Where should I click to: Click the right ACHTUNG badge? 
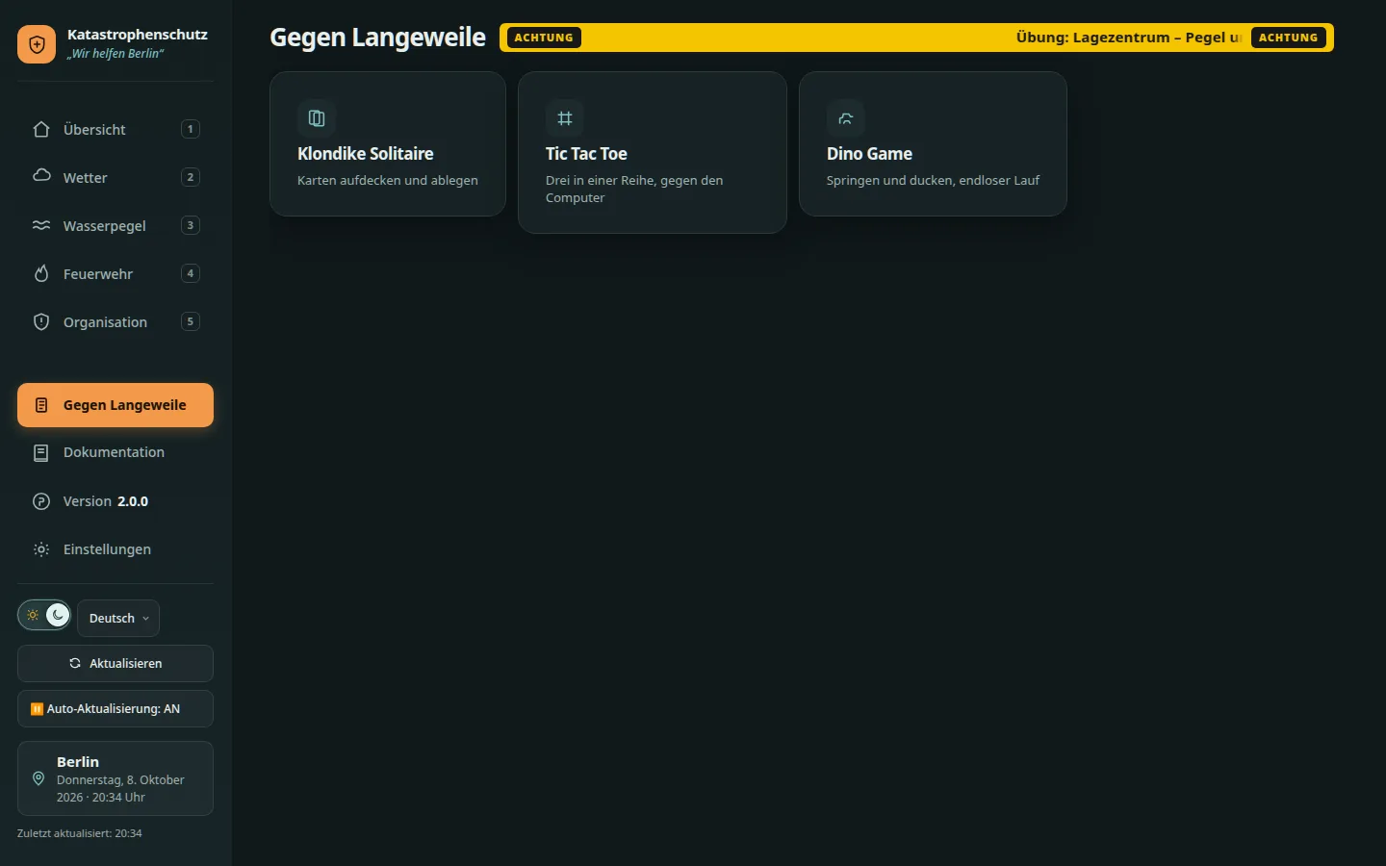click(x=1289, y=38)
